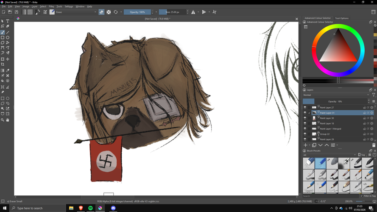Select the Transform tool
Screen dimensions: 377x212
(x=3, y=59)
